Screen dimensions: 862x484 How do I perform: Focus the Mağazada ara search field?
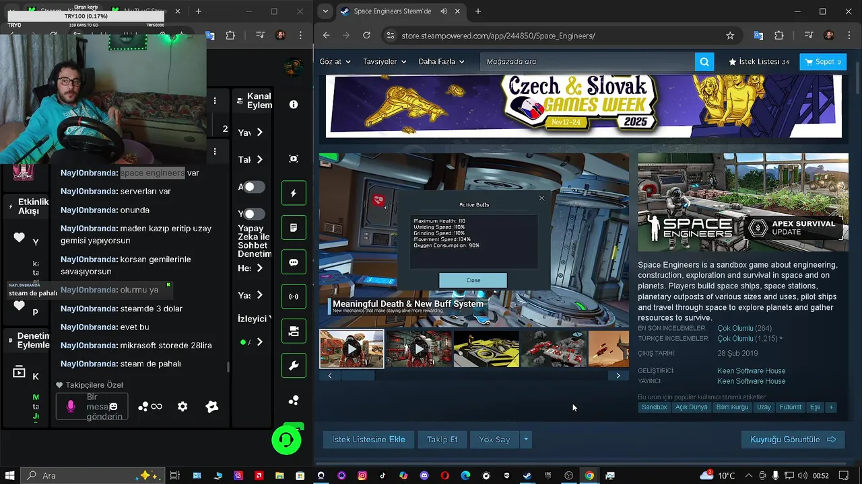[x=587, y=62]
